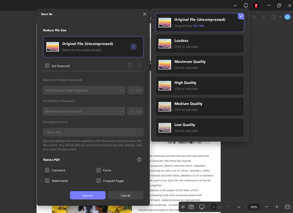Viewport: 293px width, 213px height.
Task: Go to next page arrow
Action: 239,207
